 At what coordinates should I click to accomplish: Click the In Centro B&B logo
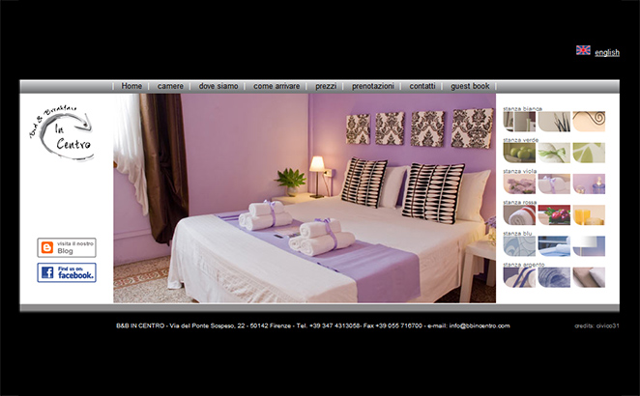[62, 136]
